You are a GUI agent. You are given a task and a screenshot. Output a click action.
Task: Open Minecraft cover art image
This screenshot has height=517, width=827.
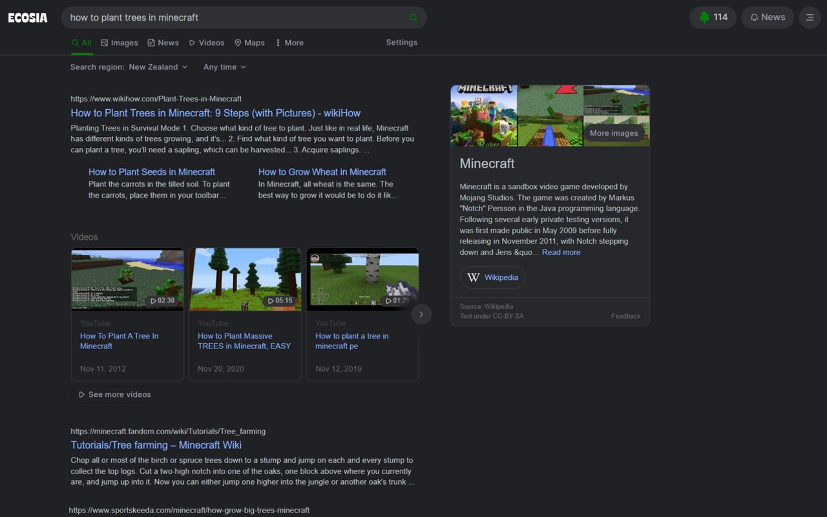(484, 116)
